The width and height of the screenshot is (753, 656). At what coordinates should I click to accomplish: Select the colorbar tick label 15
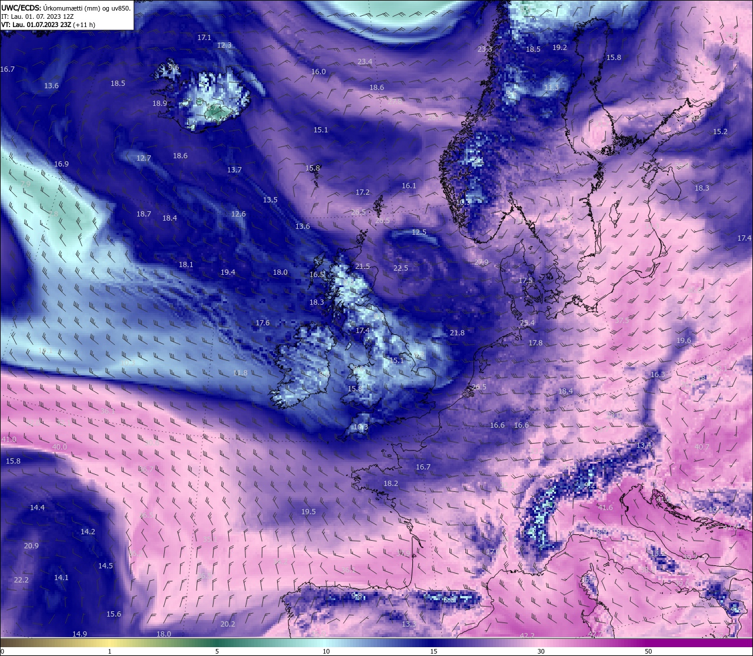click(x=434, y=651)
